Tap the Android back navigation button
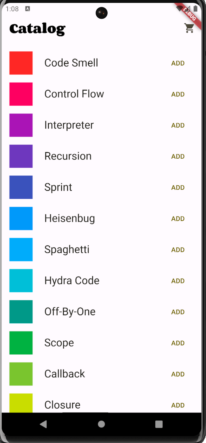 43,424
